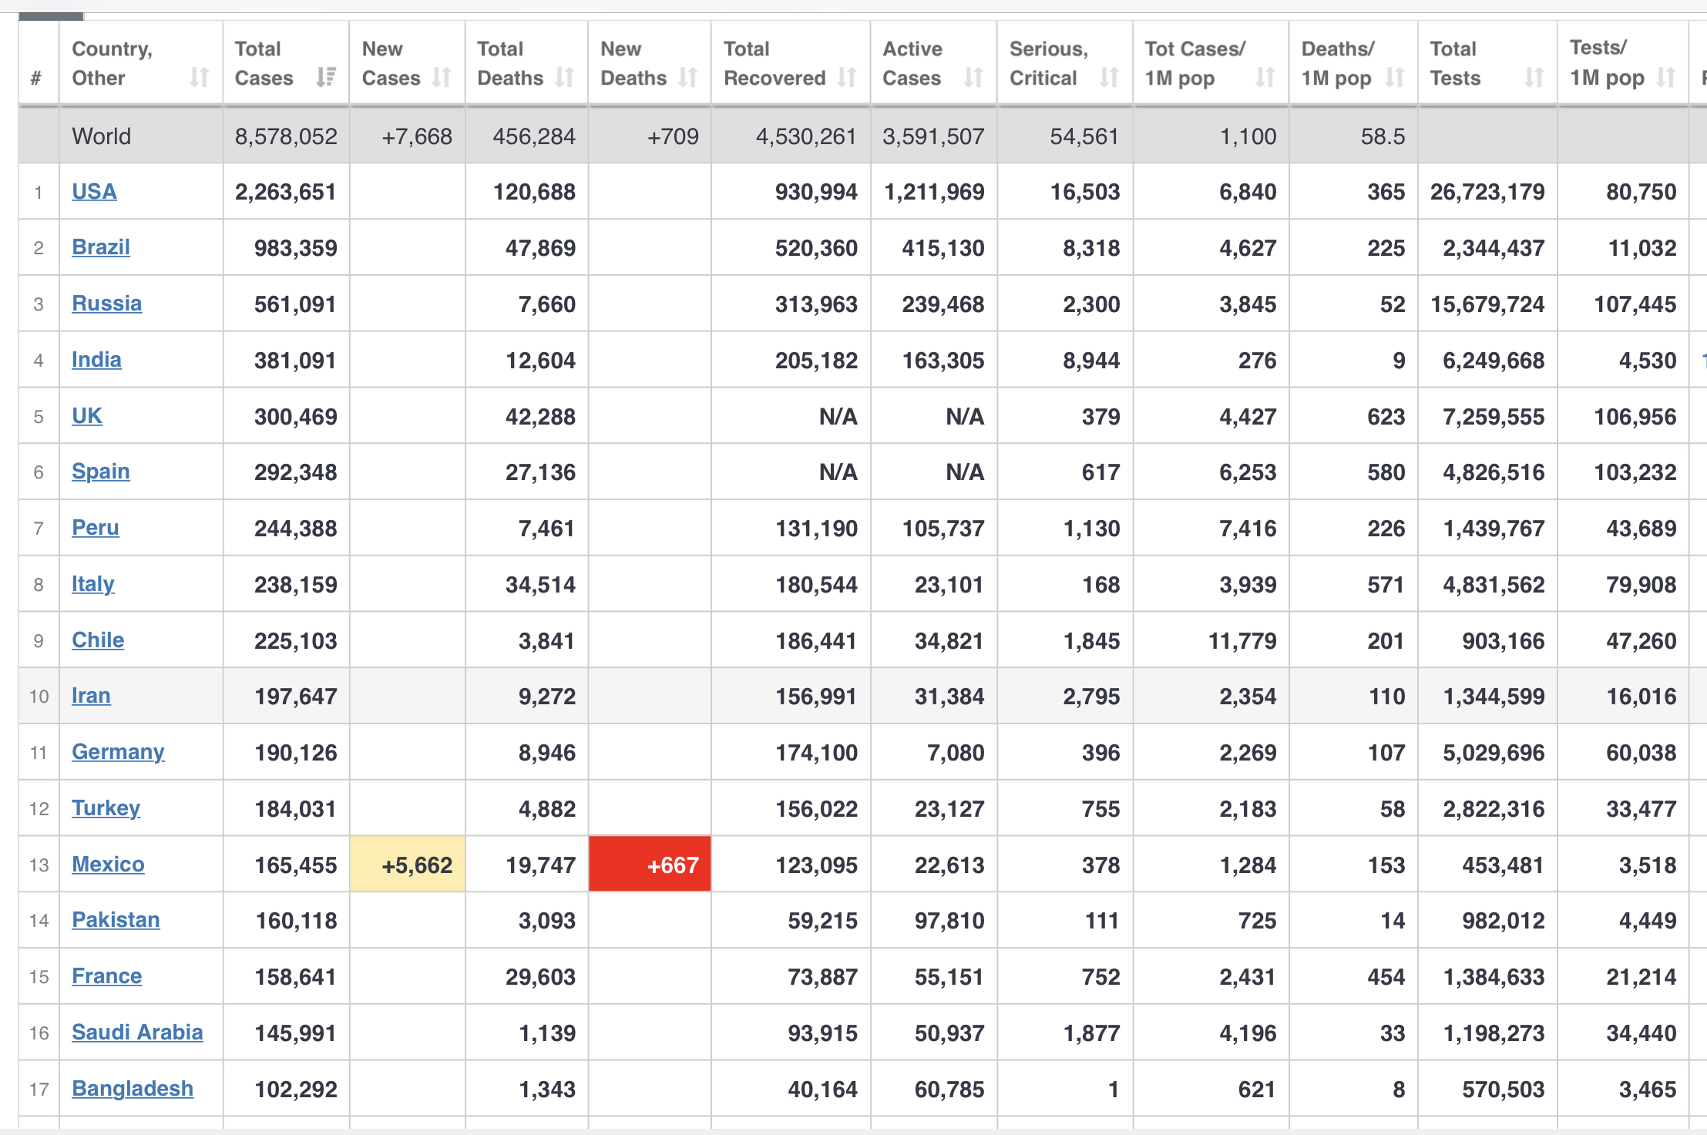Sort table by New Cases arrows
The image size is (1707, 1135).
point(442,78)
